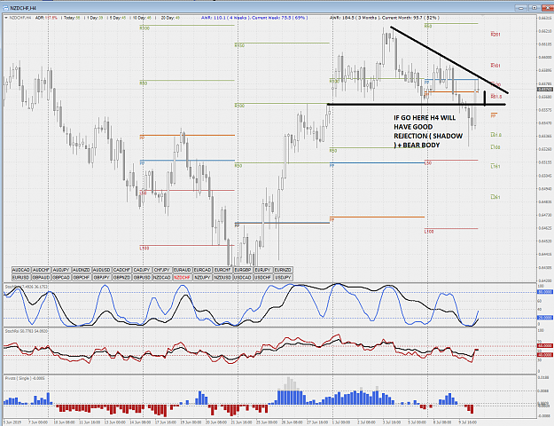Viewport: 554px width, 426px height.
Task: Click the AWR 4 Weeks current week text
Action: point(254,18)
